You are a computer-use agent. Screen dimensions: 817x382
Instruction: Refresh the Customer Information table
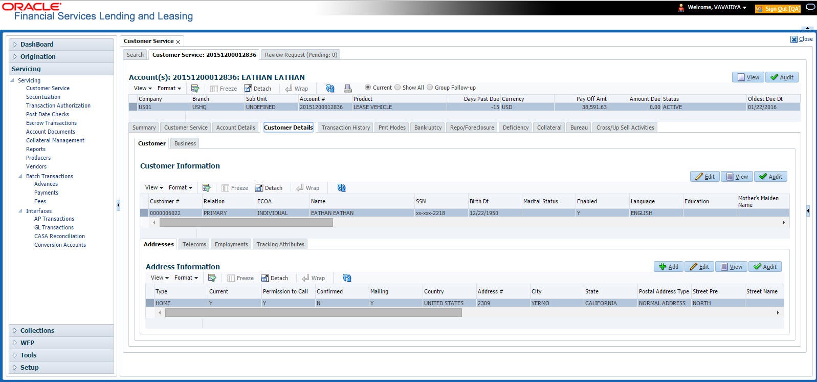click(x=341, y=188)
